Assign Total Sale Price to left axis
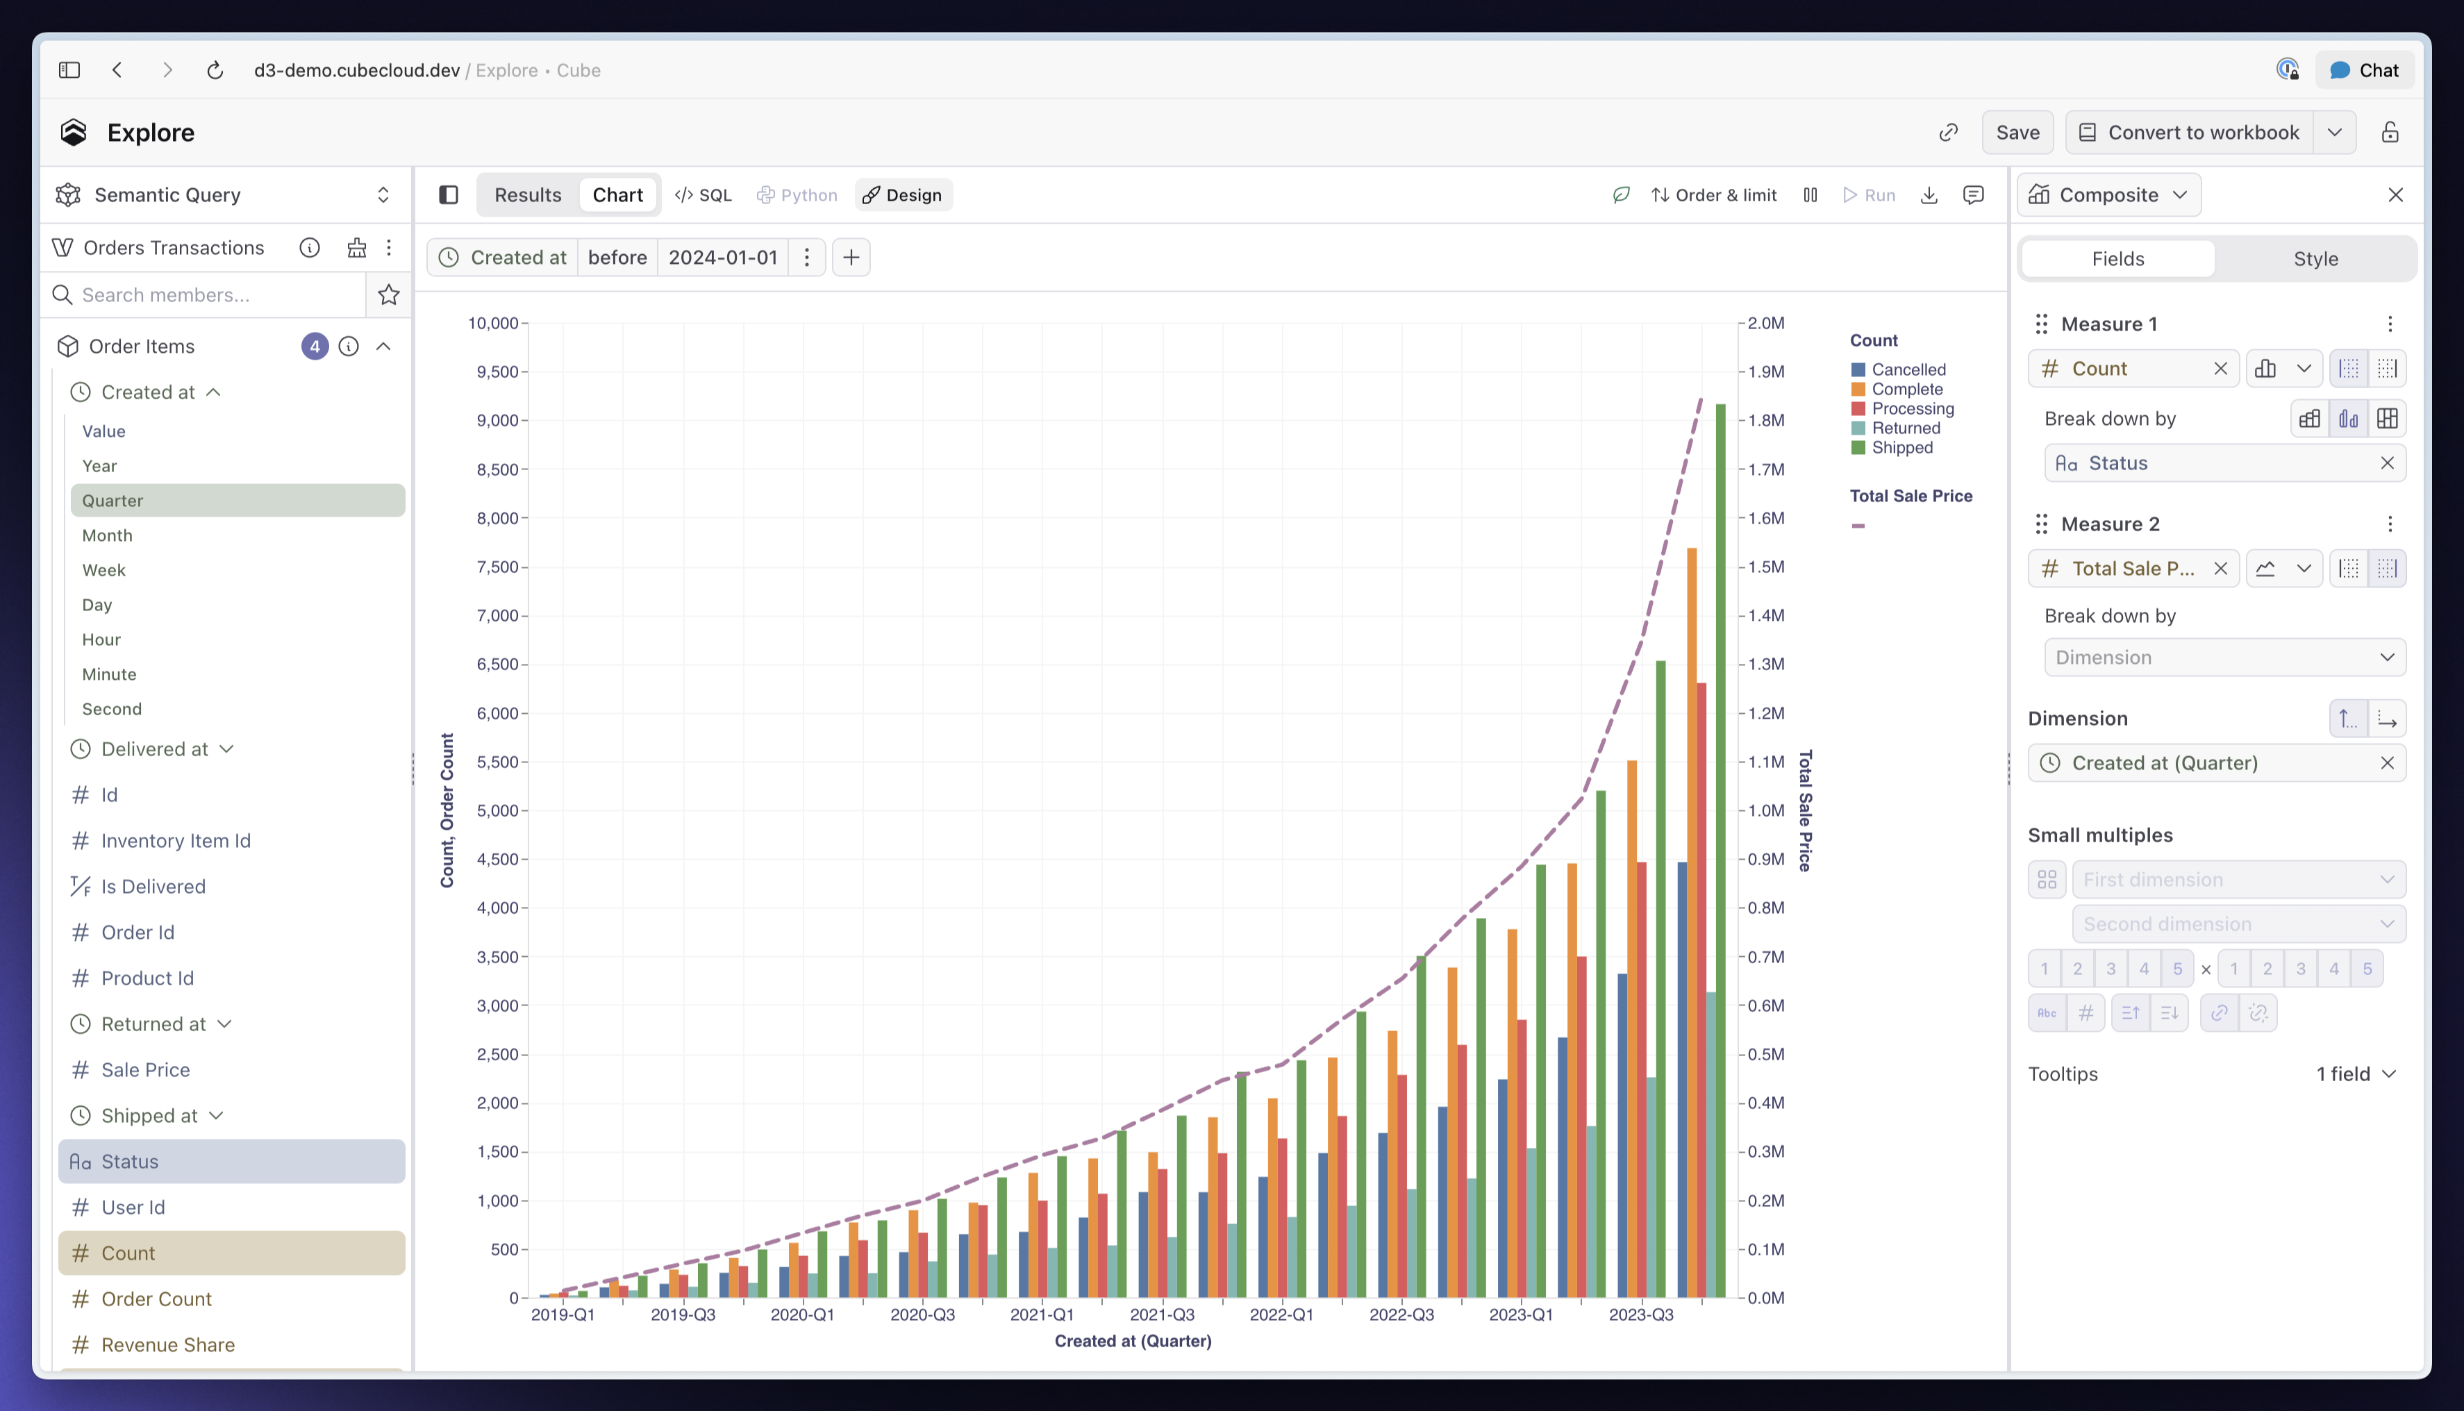Screen dimensions: 2464x1411 click(2349, 569)
